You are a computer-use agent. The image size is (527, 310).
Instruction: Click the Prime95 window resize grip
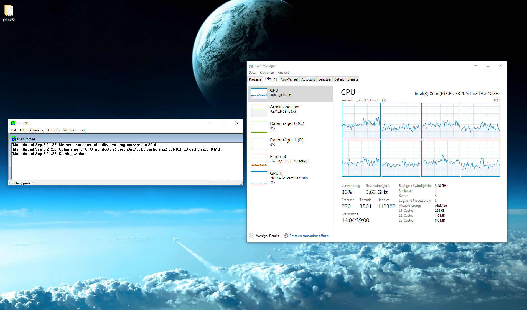tap(241, 184)
